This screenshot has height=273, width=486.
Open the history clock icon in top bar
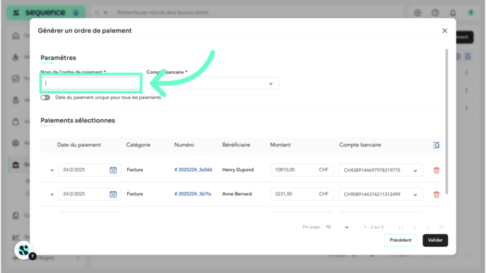[435, 13]
